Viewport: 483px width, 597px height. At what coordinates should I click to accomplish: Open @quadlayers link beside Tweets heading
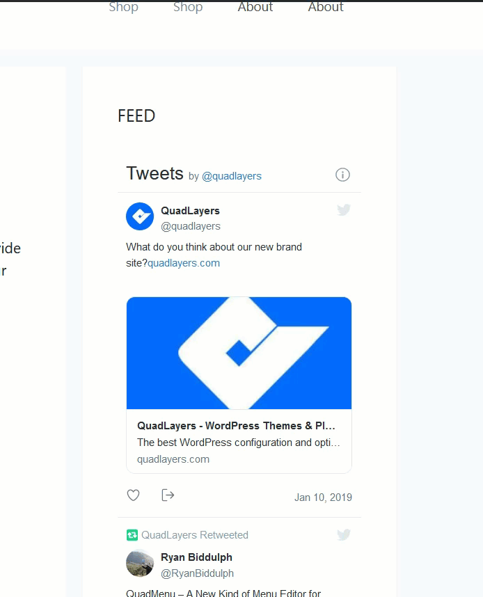[x=232, y=176]
